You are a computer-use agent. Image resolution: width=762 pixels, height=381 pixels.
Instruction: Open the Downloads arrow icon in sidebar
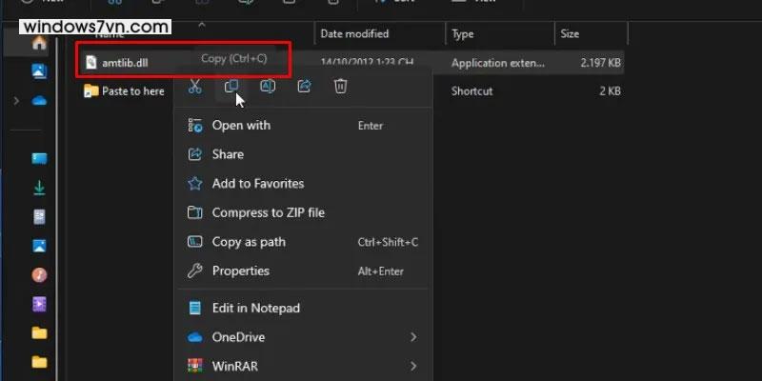coord(39,188)
